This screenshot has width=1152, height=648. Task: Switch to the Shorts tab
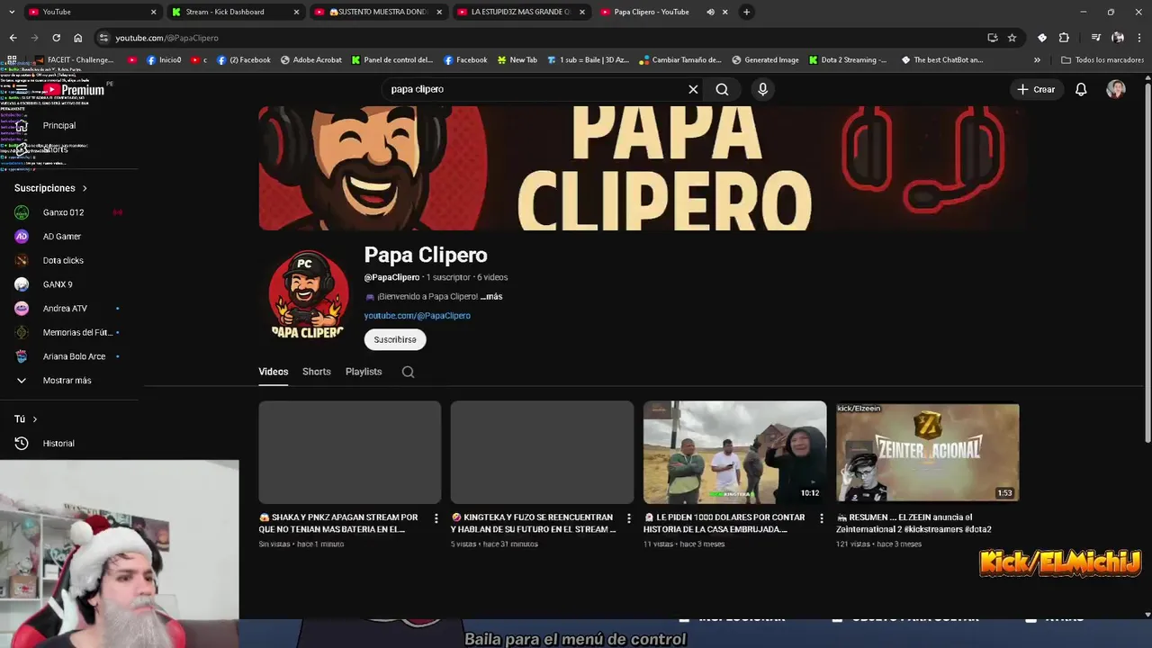317,372
